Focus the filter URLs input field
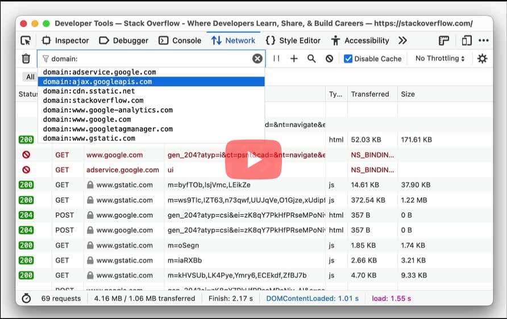Image resolution: width=507 pixels, height=319 pixels. point(151,59)
